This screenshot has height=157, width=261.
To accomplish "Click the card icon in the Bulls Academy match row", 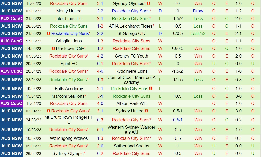I will coord(151,89).
